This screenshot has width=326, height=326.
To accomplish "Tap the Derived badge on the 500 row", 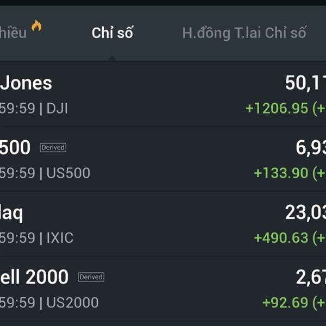I will click(53, 147).
